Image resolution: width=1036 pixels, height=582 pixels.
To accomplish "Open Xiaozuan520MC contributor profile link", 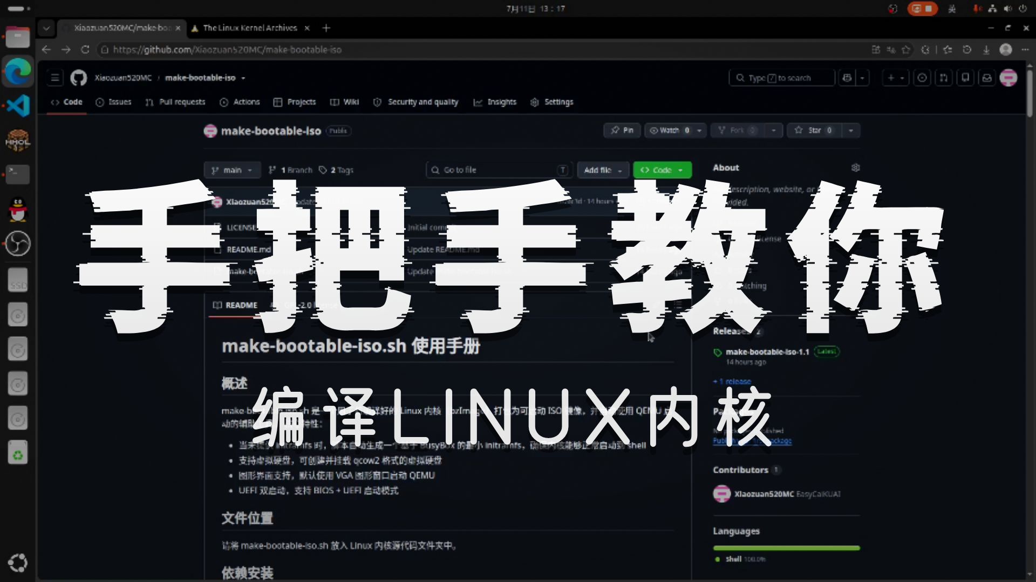I will coord(764,494).
